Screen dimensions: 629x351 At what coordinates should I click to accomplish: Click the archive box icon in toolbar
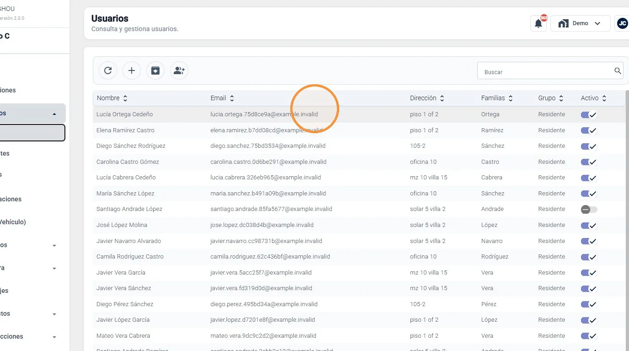(x=155, y=70)
